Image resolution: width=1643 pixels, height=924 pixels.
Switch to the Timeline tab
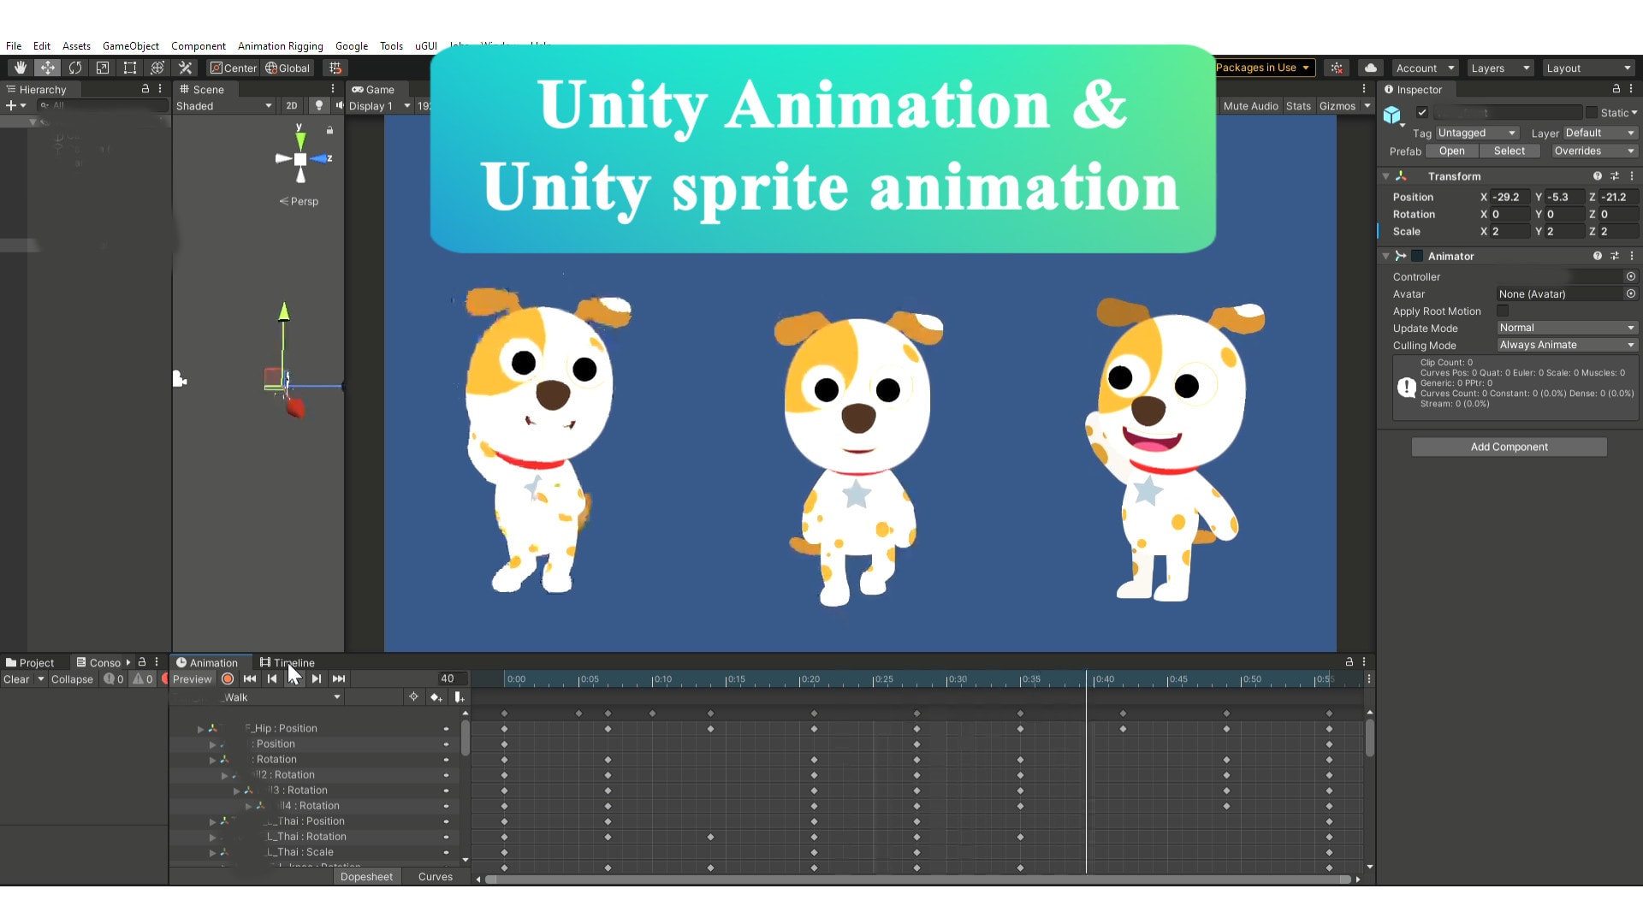(x=288, y=662)
